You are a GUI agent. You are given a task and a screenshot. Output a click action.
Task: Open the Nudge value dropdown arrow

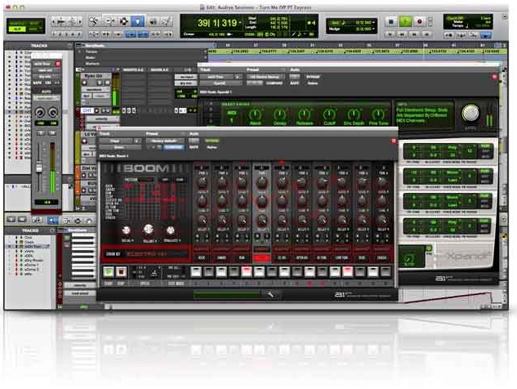click(x=373, y=29)
